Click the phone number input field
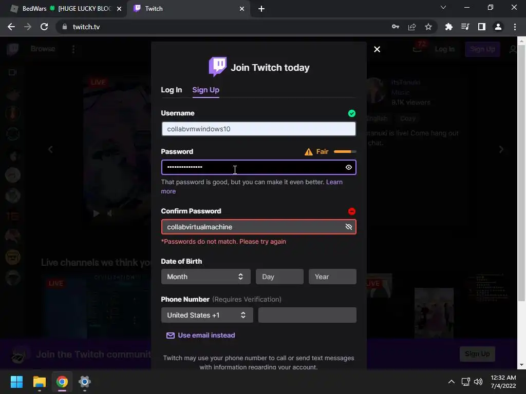This screenshot has height=394, width=526. click(x=307, y=316)
